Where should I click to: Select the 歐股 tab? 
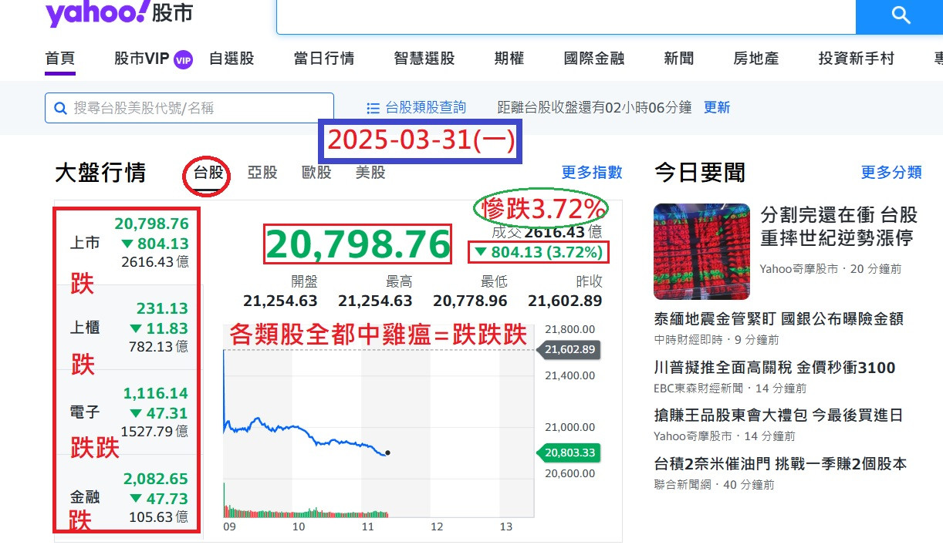coord(316,173)
